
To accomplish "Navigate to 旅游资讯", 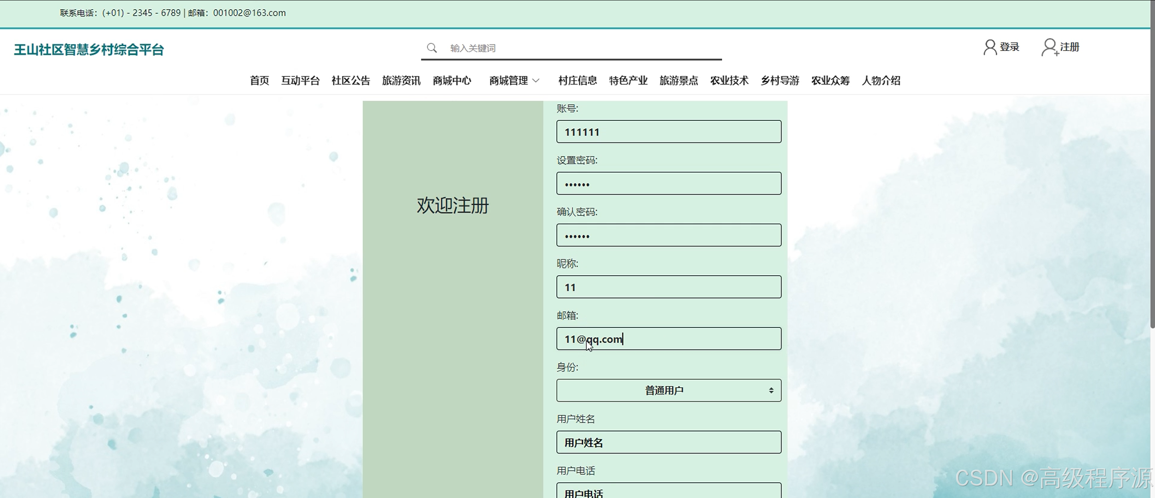I will tap(401, 81).
